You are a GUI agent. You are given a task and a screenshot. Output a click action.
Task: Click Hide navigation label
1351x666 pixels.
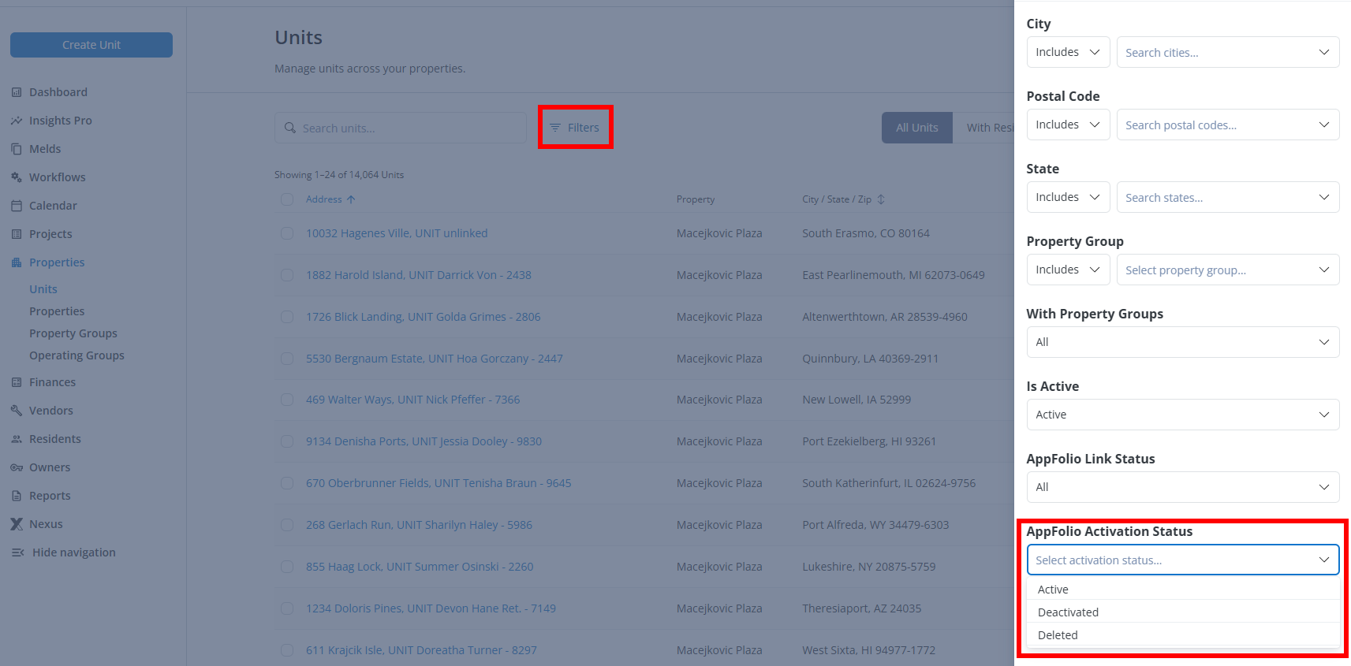(x=74, y=553)
